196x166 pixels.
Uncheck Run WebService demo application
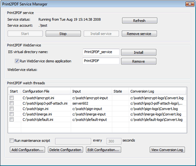coord(17,61)
